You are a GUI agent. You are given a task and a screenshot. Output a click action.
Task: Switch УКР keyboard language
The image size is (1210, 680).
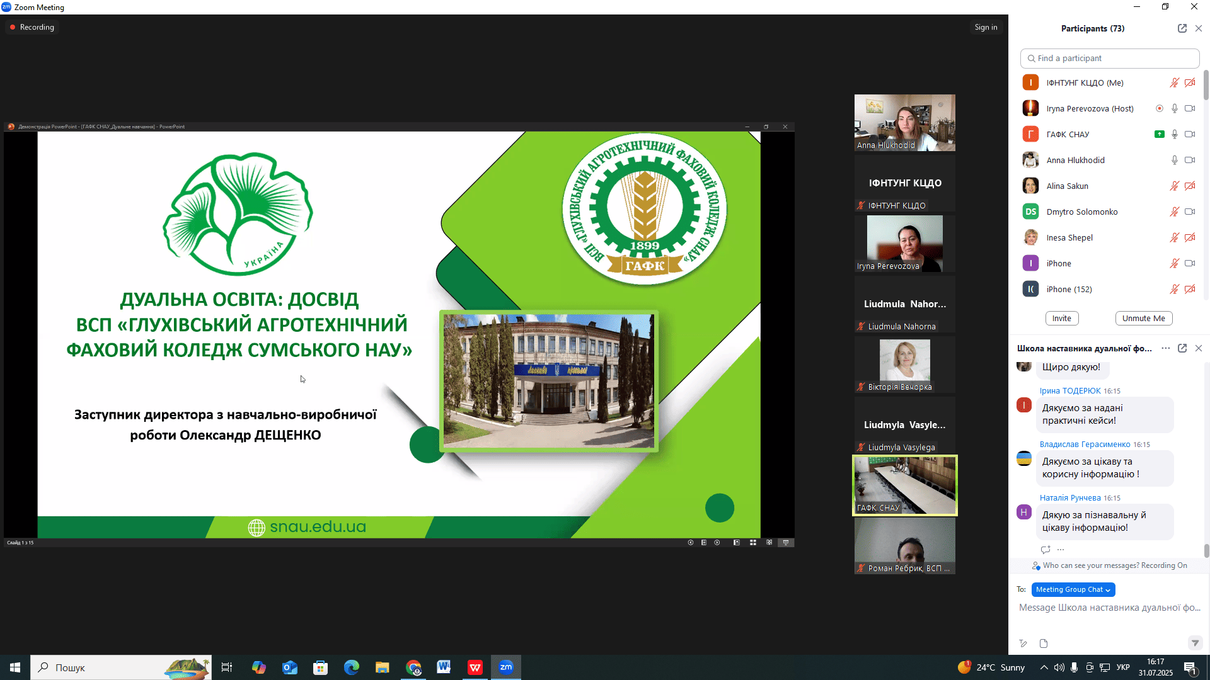coord(1123,667)
